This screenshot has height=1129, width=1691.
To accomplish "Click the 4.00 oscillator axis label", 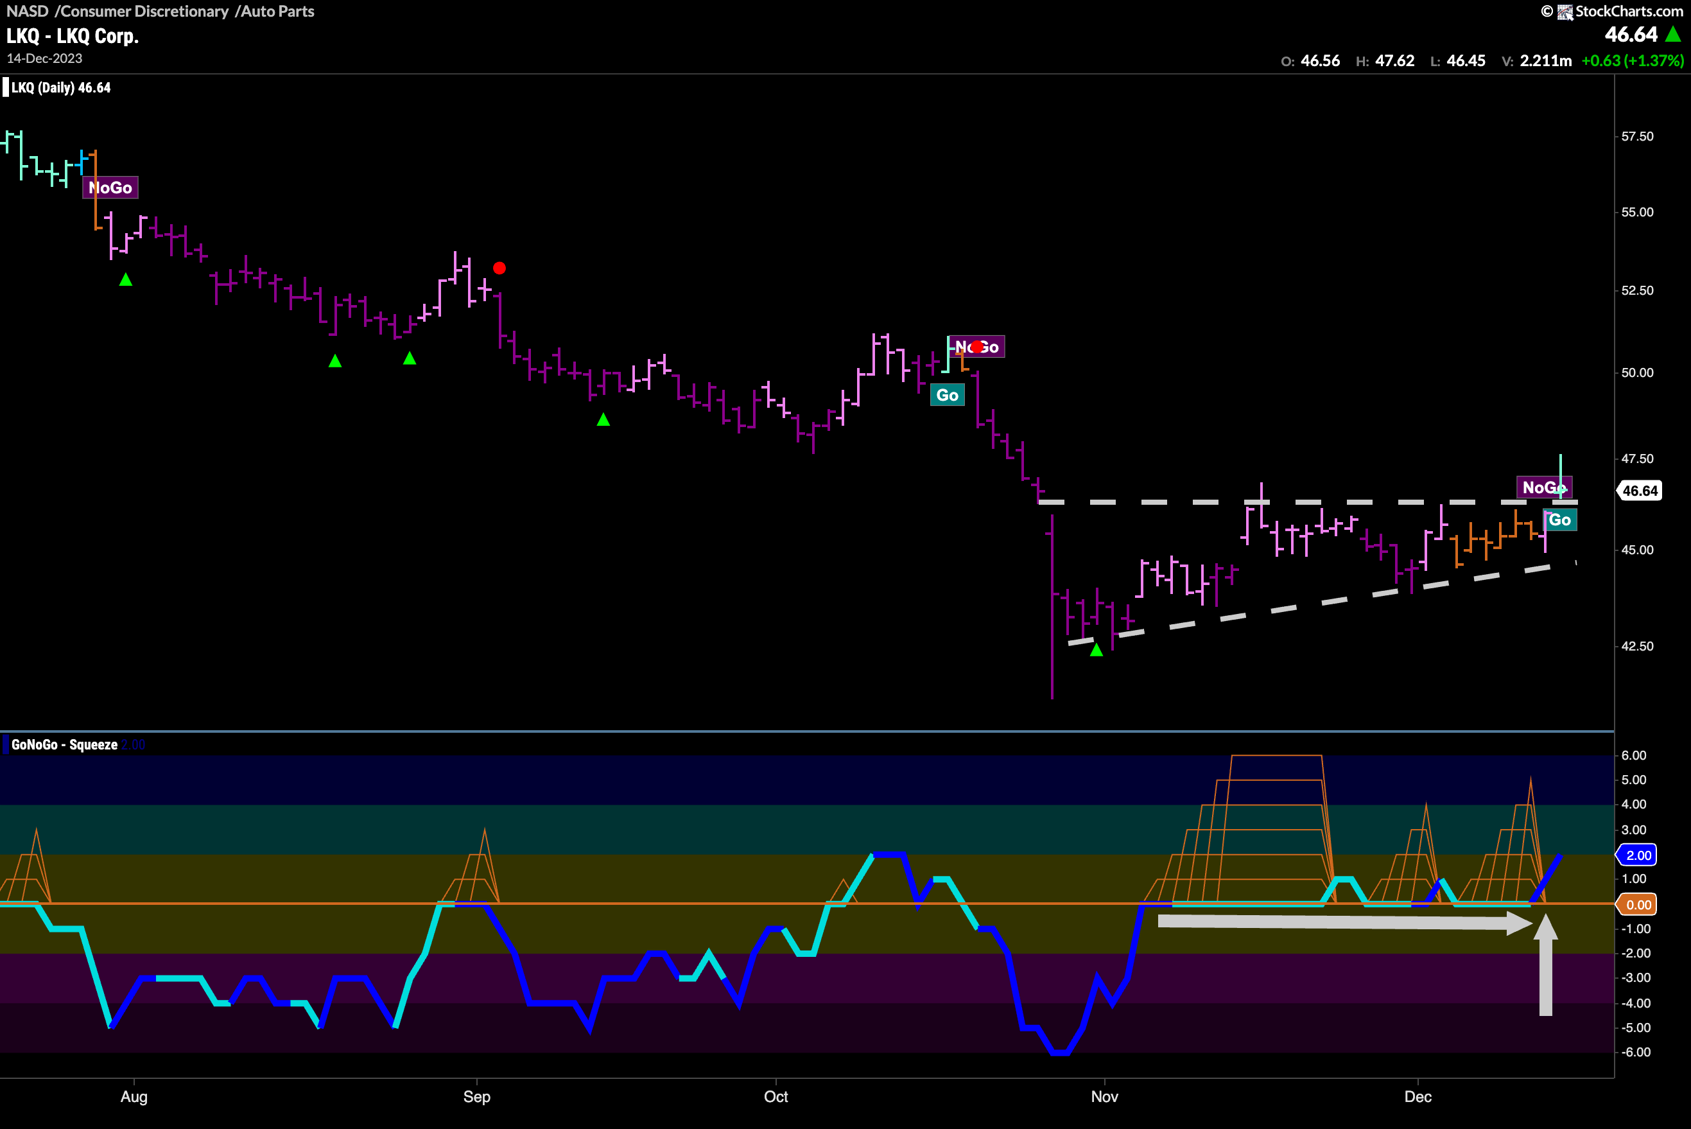I will [1633, 805].
